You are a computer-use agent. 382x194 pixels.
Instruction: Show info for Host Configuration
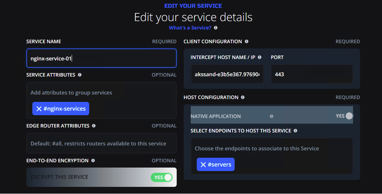point(243,97)
